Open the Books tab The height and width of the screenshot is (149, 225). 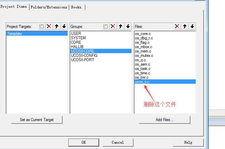76,7
